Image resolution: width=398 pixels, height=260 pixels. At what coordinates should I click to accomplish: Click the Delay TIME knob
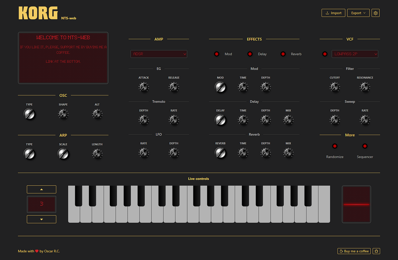point(243,120)
